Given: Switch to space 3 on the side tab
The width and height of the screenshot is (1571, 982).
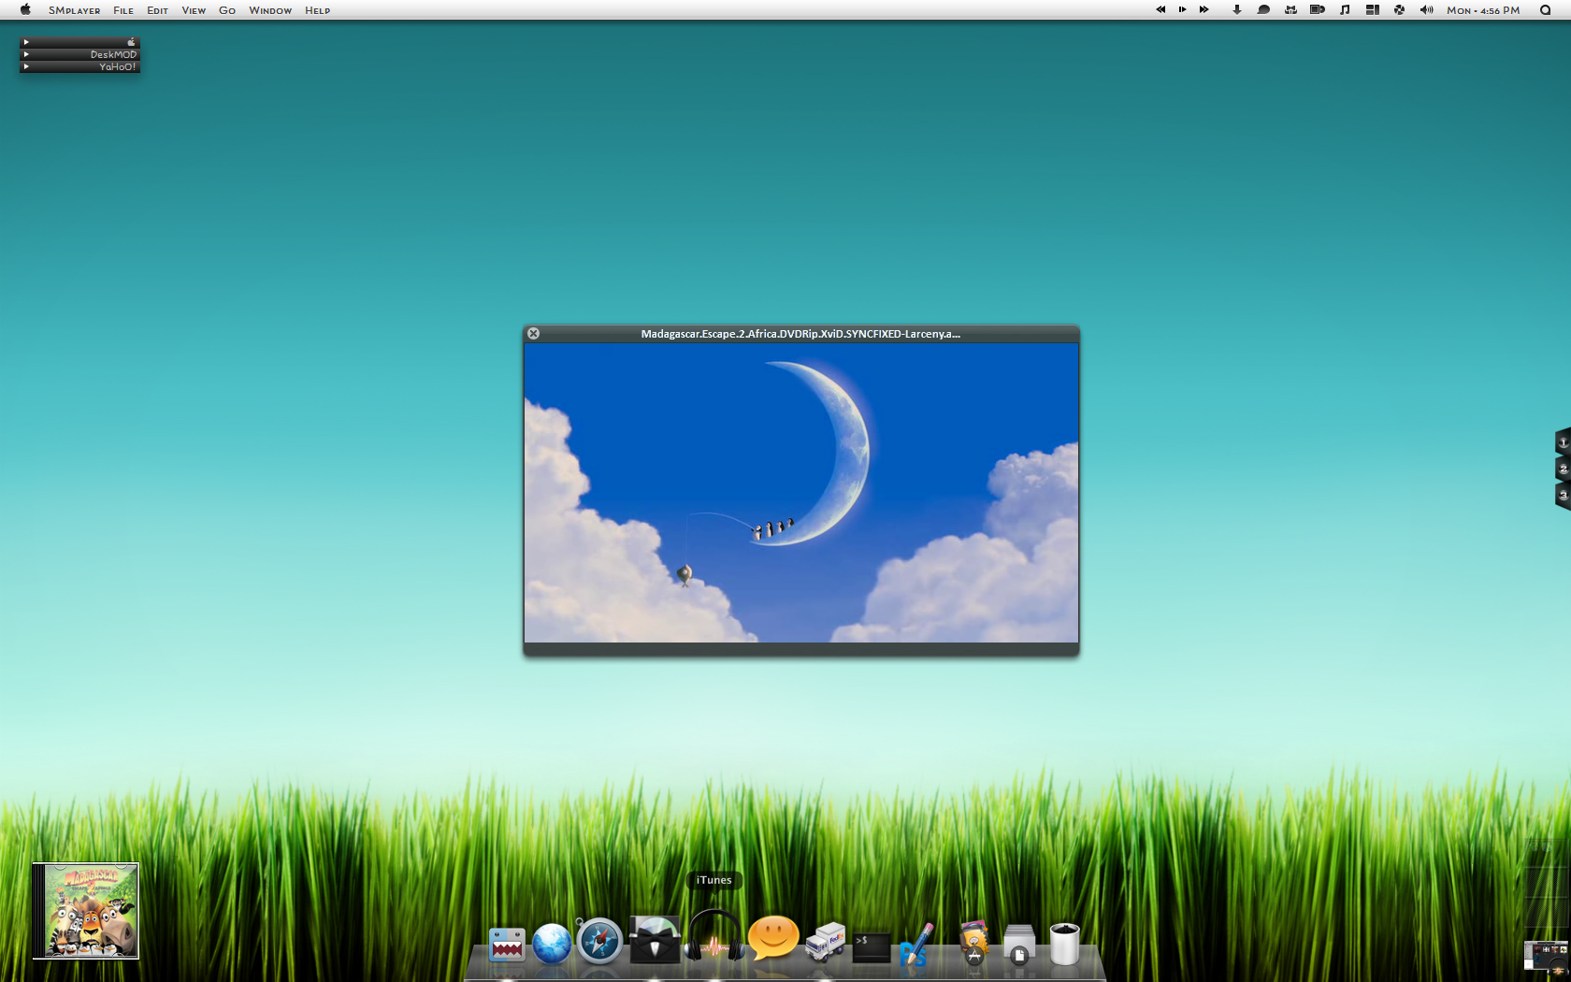Looking at the screenshot, I should (1563, 495).
